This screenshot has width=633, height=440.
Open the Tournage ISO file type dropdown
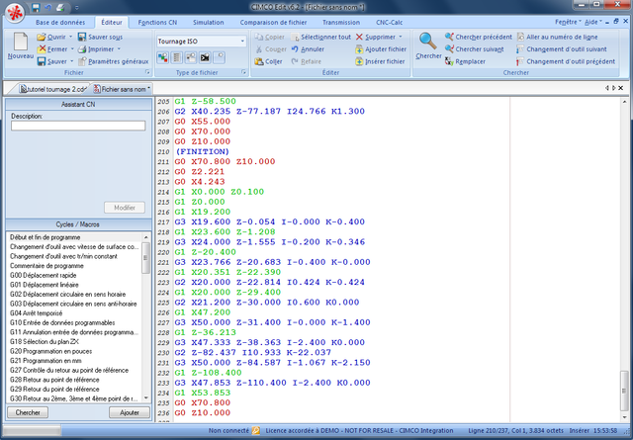(242, 42)
